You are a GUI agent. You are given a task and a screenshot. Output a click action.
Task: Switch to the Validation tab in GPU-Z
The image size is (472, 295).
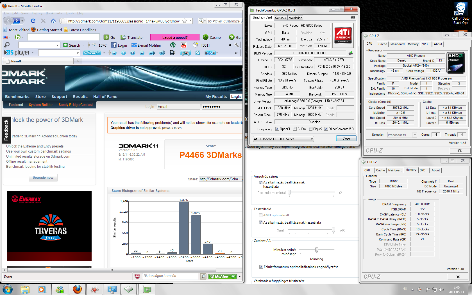pyautogui.click(x=296, y=18)
